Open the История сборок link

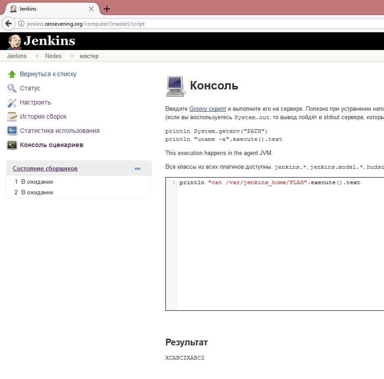click(x=43, y=116)
